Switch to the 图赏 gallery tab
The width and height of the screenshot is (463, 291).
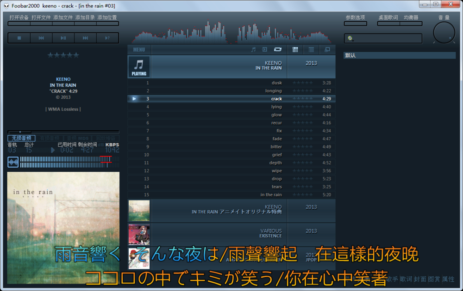(434, 279)
